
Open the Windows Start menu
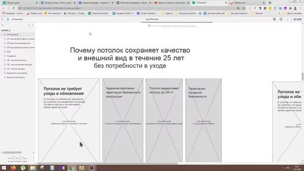coord(4,168)
